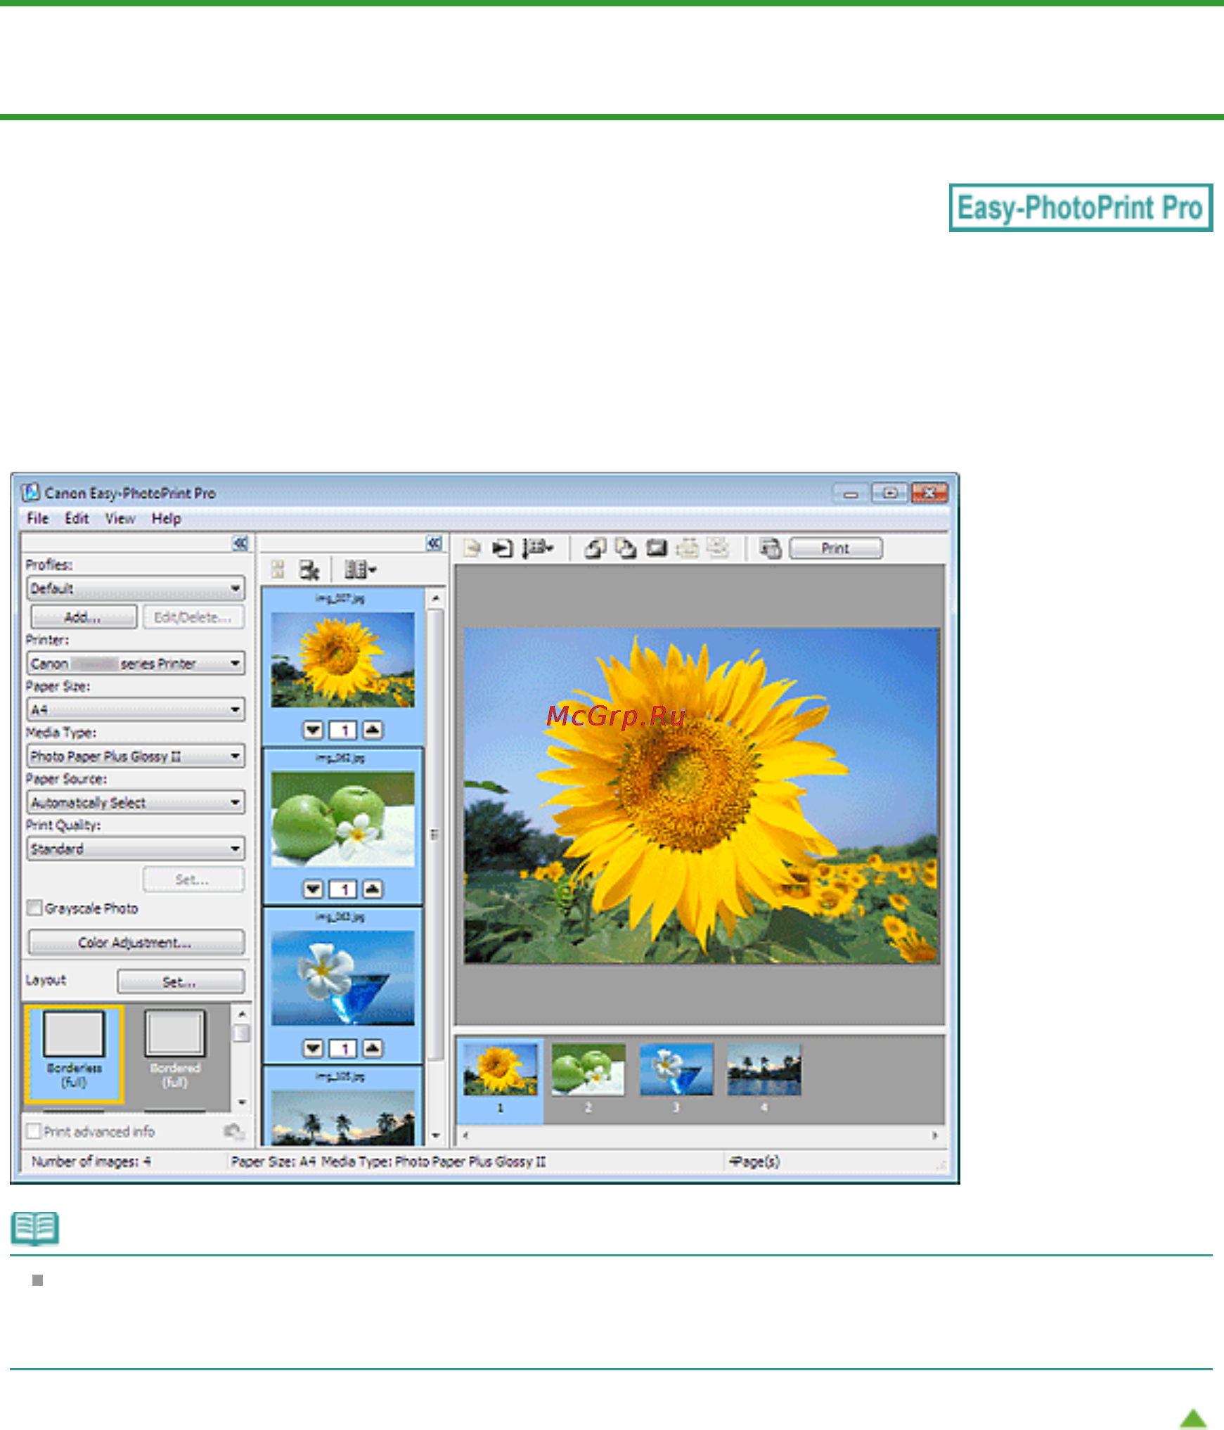
Task: Select the palm trees thumbnail in the image list
Action: 343,1118
